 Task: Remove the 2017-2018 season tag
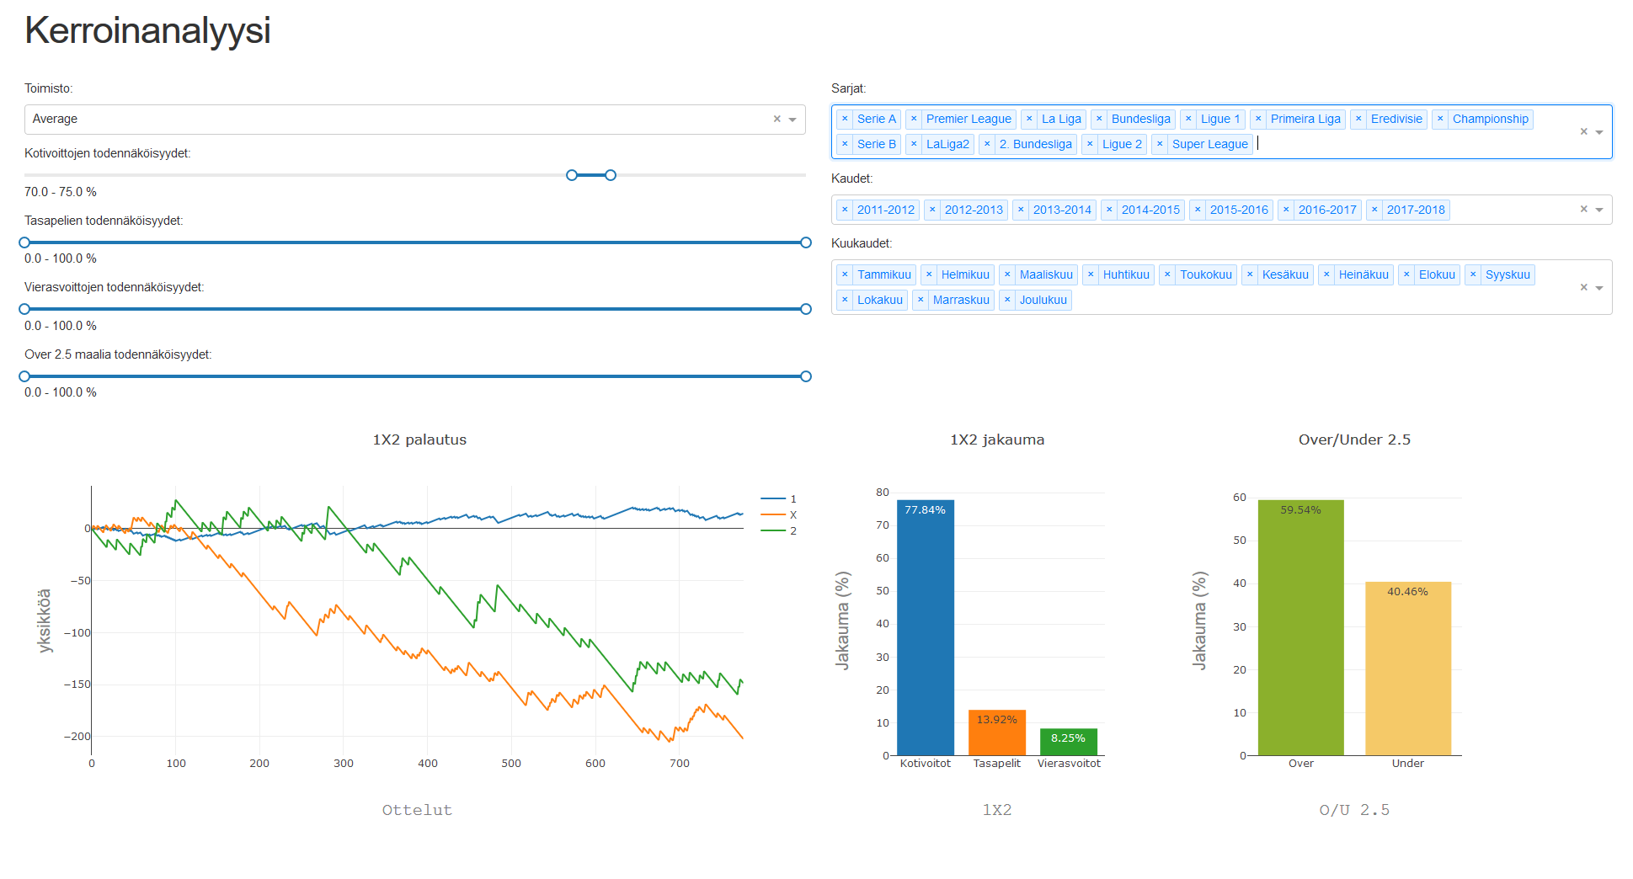1374,210
